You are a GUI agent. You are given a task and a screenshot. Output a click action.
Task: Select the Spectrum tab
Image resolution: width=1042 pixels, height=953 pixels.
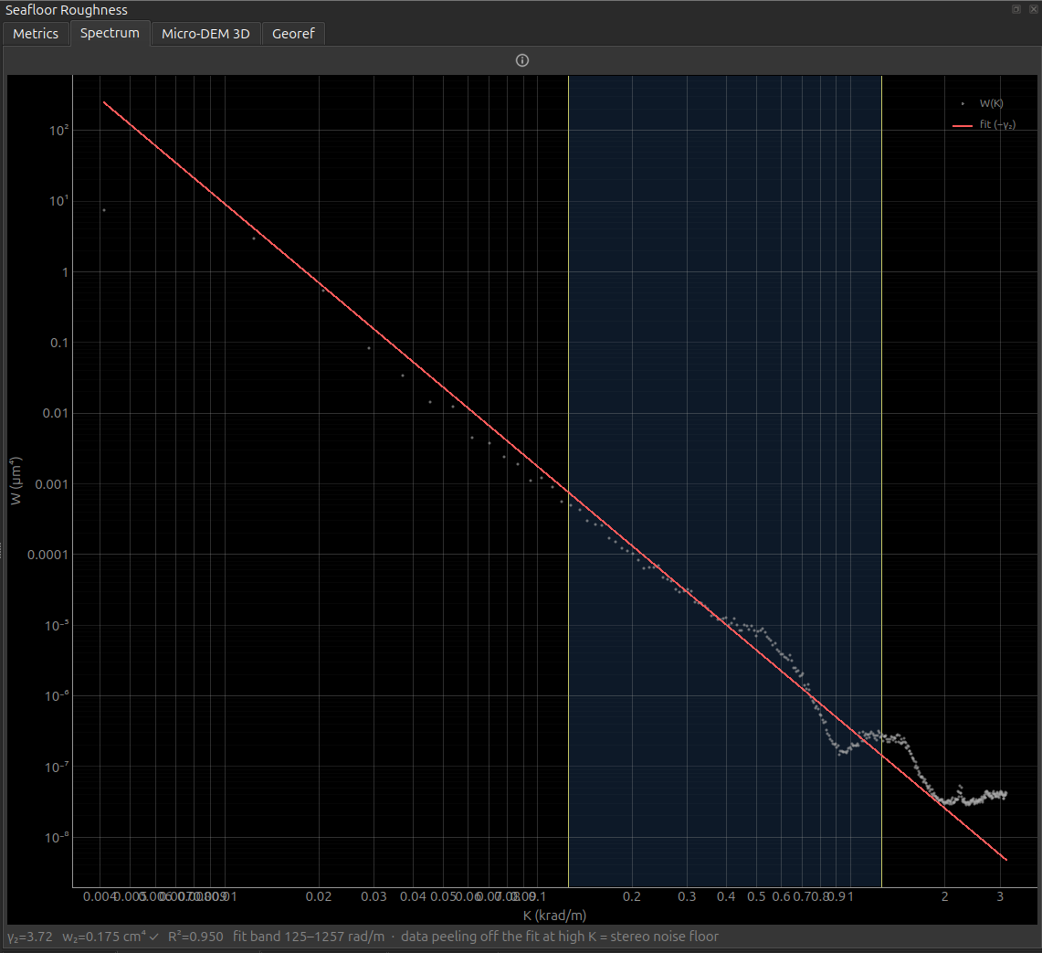tap(110, 33)
